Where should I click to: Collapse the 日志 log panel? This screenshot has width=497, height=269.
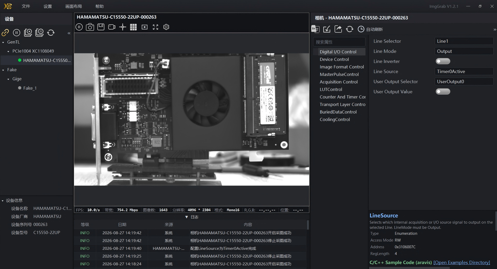coord(187,217)
